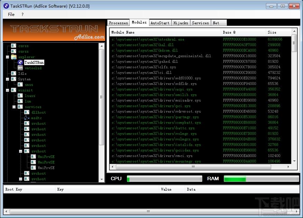Click the Root Key column header
Image resolution: width=303 pixels, height=218 pixels.
pos(29,189)
